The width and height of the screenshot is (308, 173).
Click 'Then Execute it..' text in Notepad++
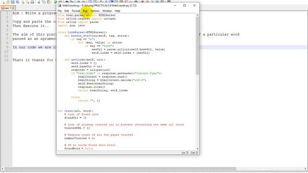point(31,26)
